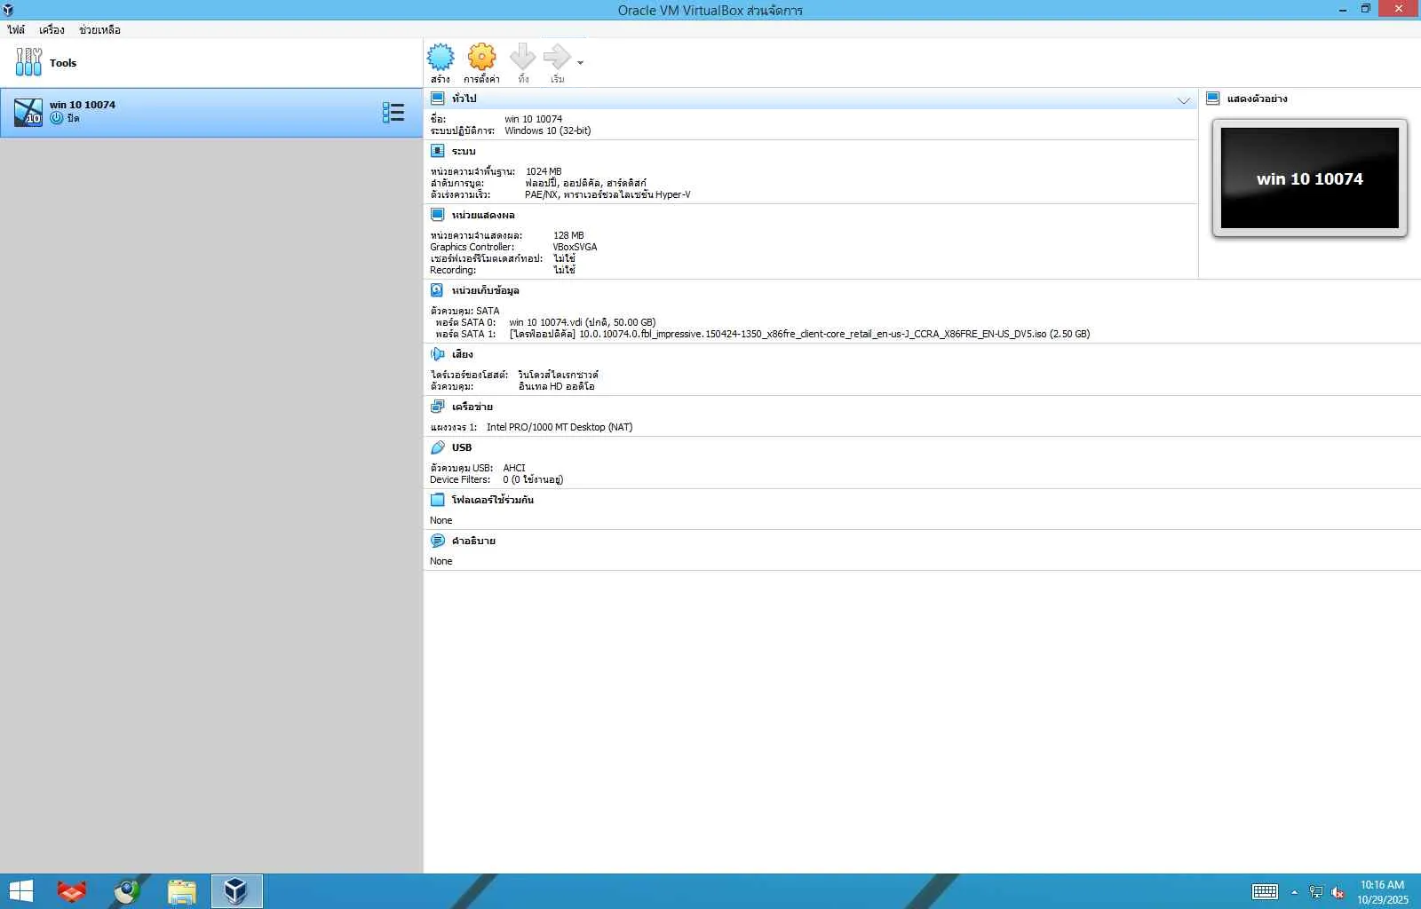Click the Windows 10 (32-bit) OS value

pos(548,130)
